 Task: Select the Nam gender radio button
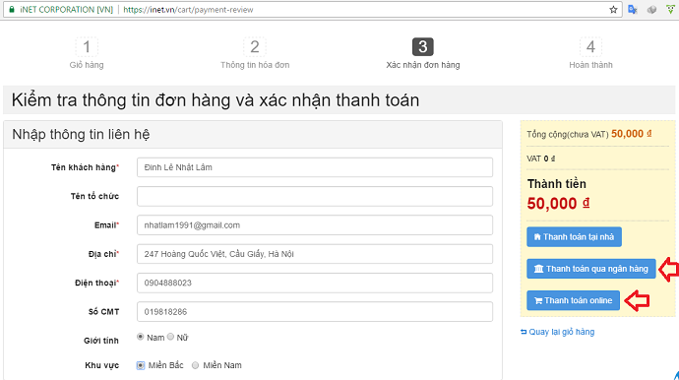[x=141, y=337]
